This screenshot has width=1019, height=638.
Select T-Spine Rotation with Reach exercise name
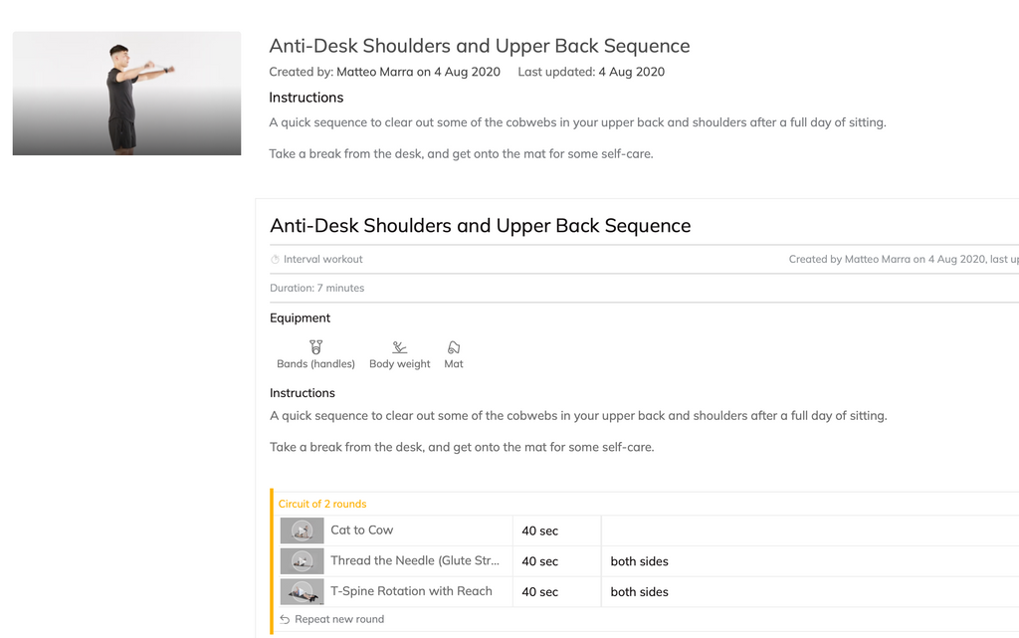click(x=411, y=591)
